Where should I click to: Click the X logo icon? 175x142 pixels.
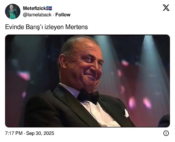tap(166, 8)
